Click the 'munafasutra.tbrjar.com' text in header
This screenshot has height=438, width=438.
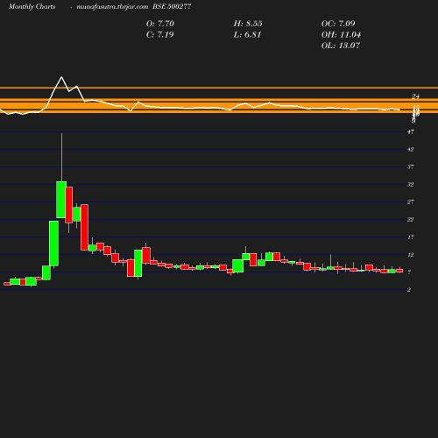tap(112, 6)
